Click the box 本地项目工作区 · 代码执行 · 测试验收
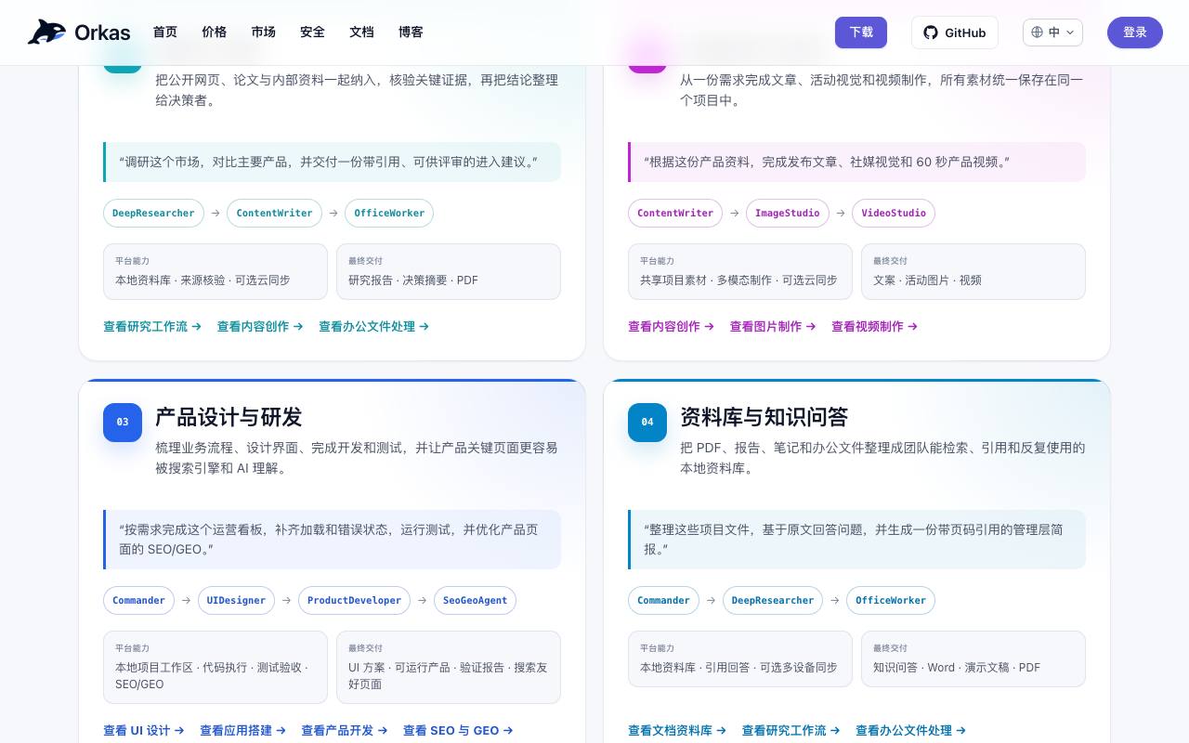The height and width of the screenshot is (743, 1189). pos(216,668)
